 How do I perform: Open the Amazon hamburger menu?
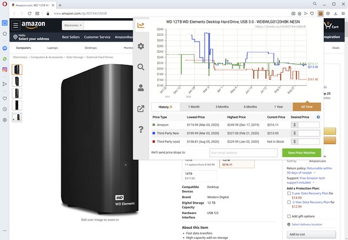15,25
